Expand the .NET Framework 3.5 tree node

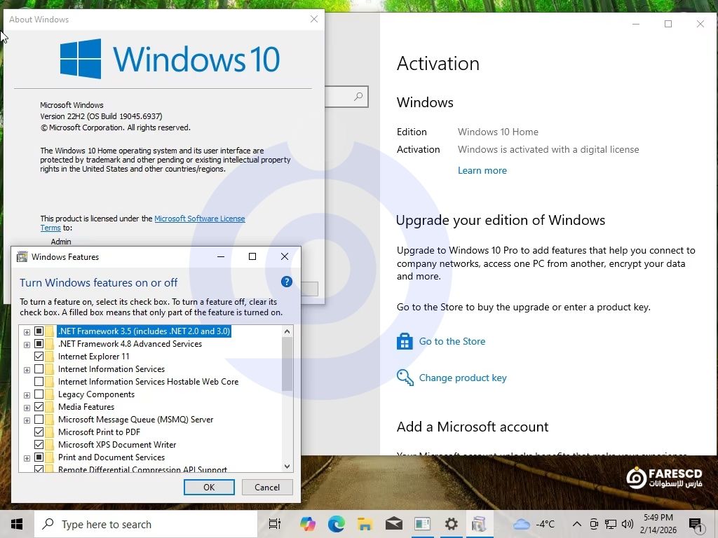pyautogui.click(x=27, y=331)
